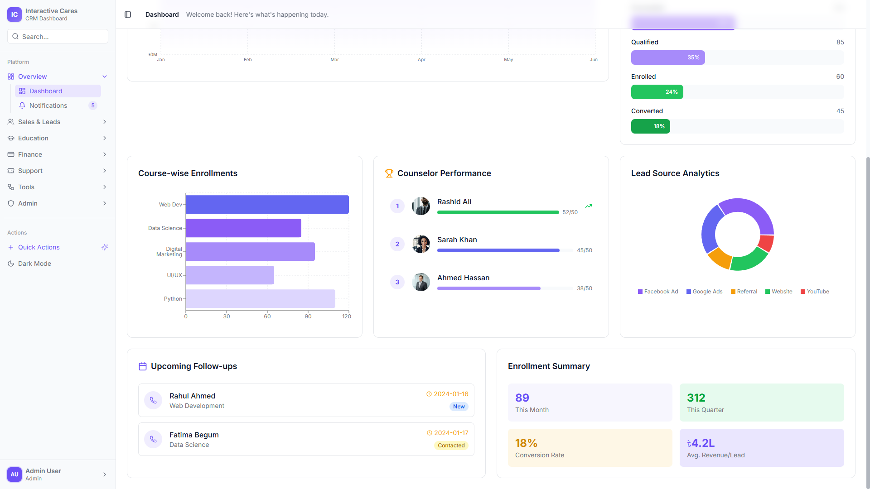The height and width of the screenshot is (489, 870).
Task: Click the sparkle icon beside Quick Actions
Action: coord(105,247)
